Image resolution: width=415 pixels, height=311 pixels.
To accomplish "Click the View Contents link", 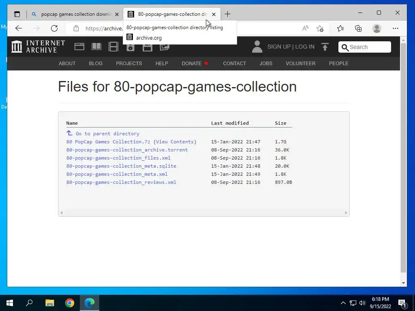I will pos(175,142).
